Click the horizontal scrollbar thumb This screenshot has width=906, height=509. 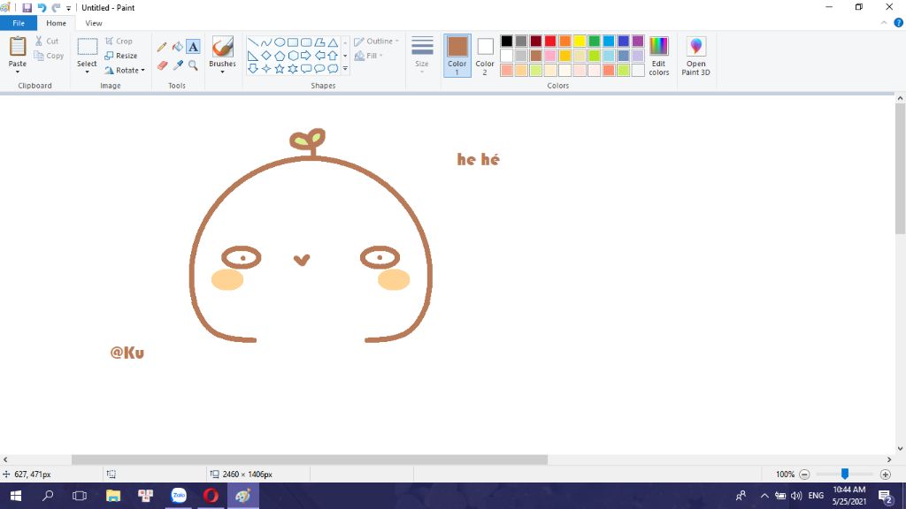click(309, 460)
